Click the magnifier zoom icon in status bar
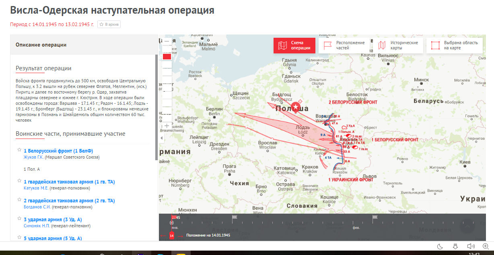 coord(485,247)
